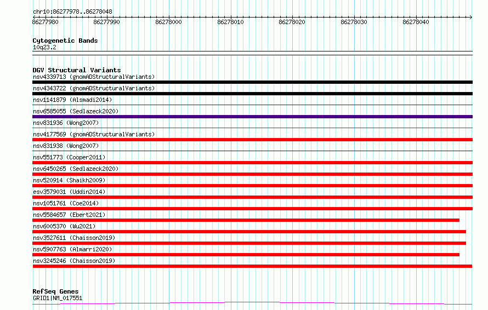Open variant nsv3245246 (Chaisson2019) label

(x=74, y=261)
